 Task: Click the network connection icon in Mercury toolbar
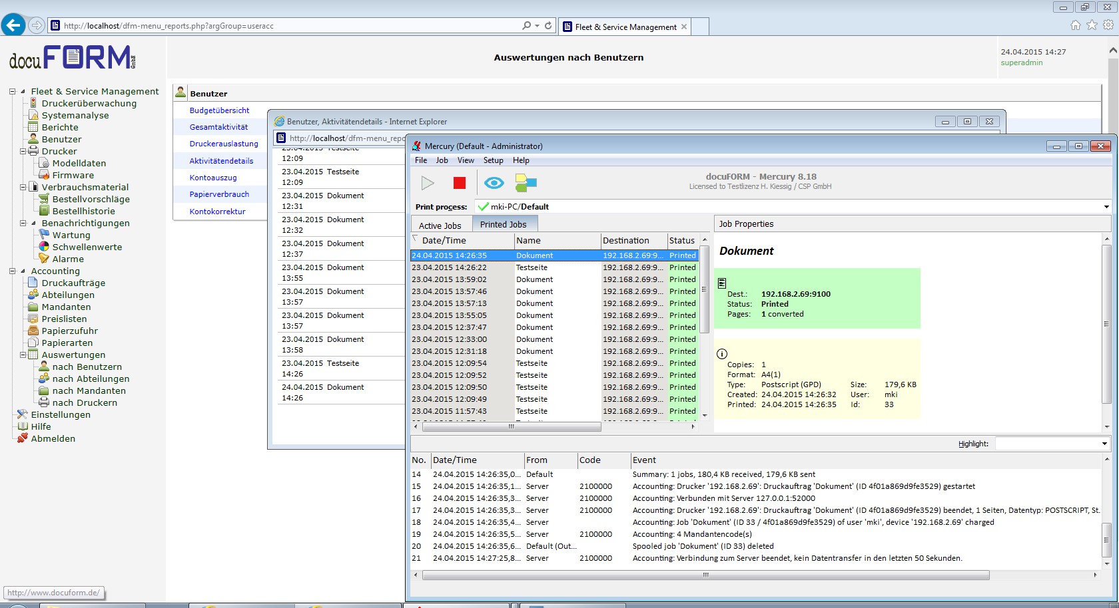point(526,183)
